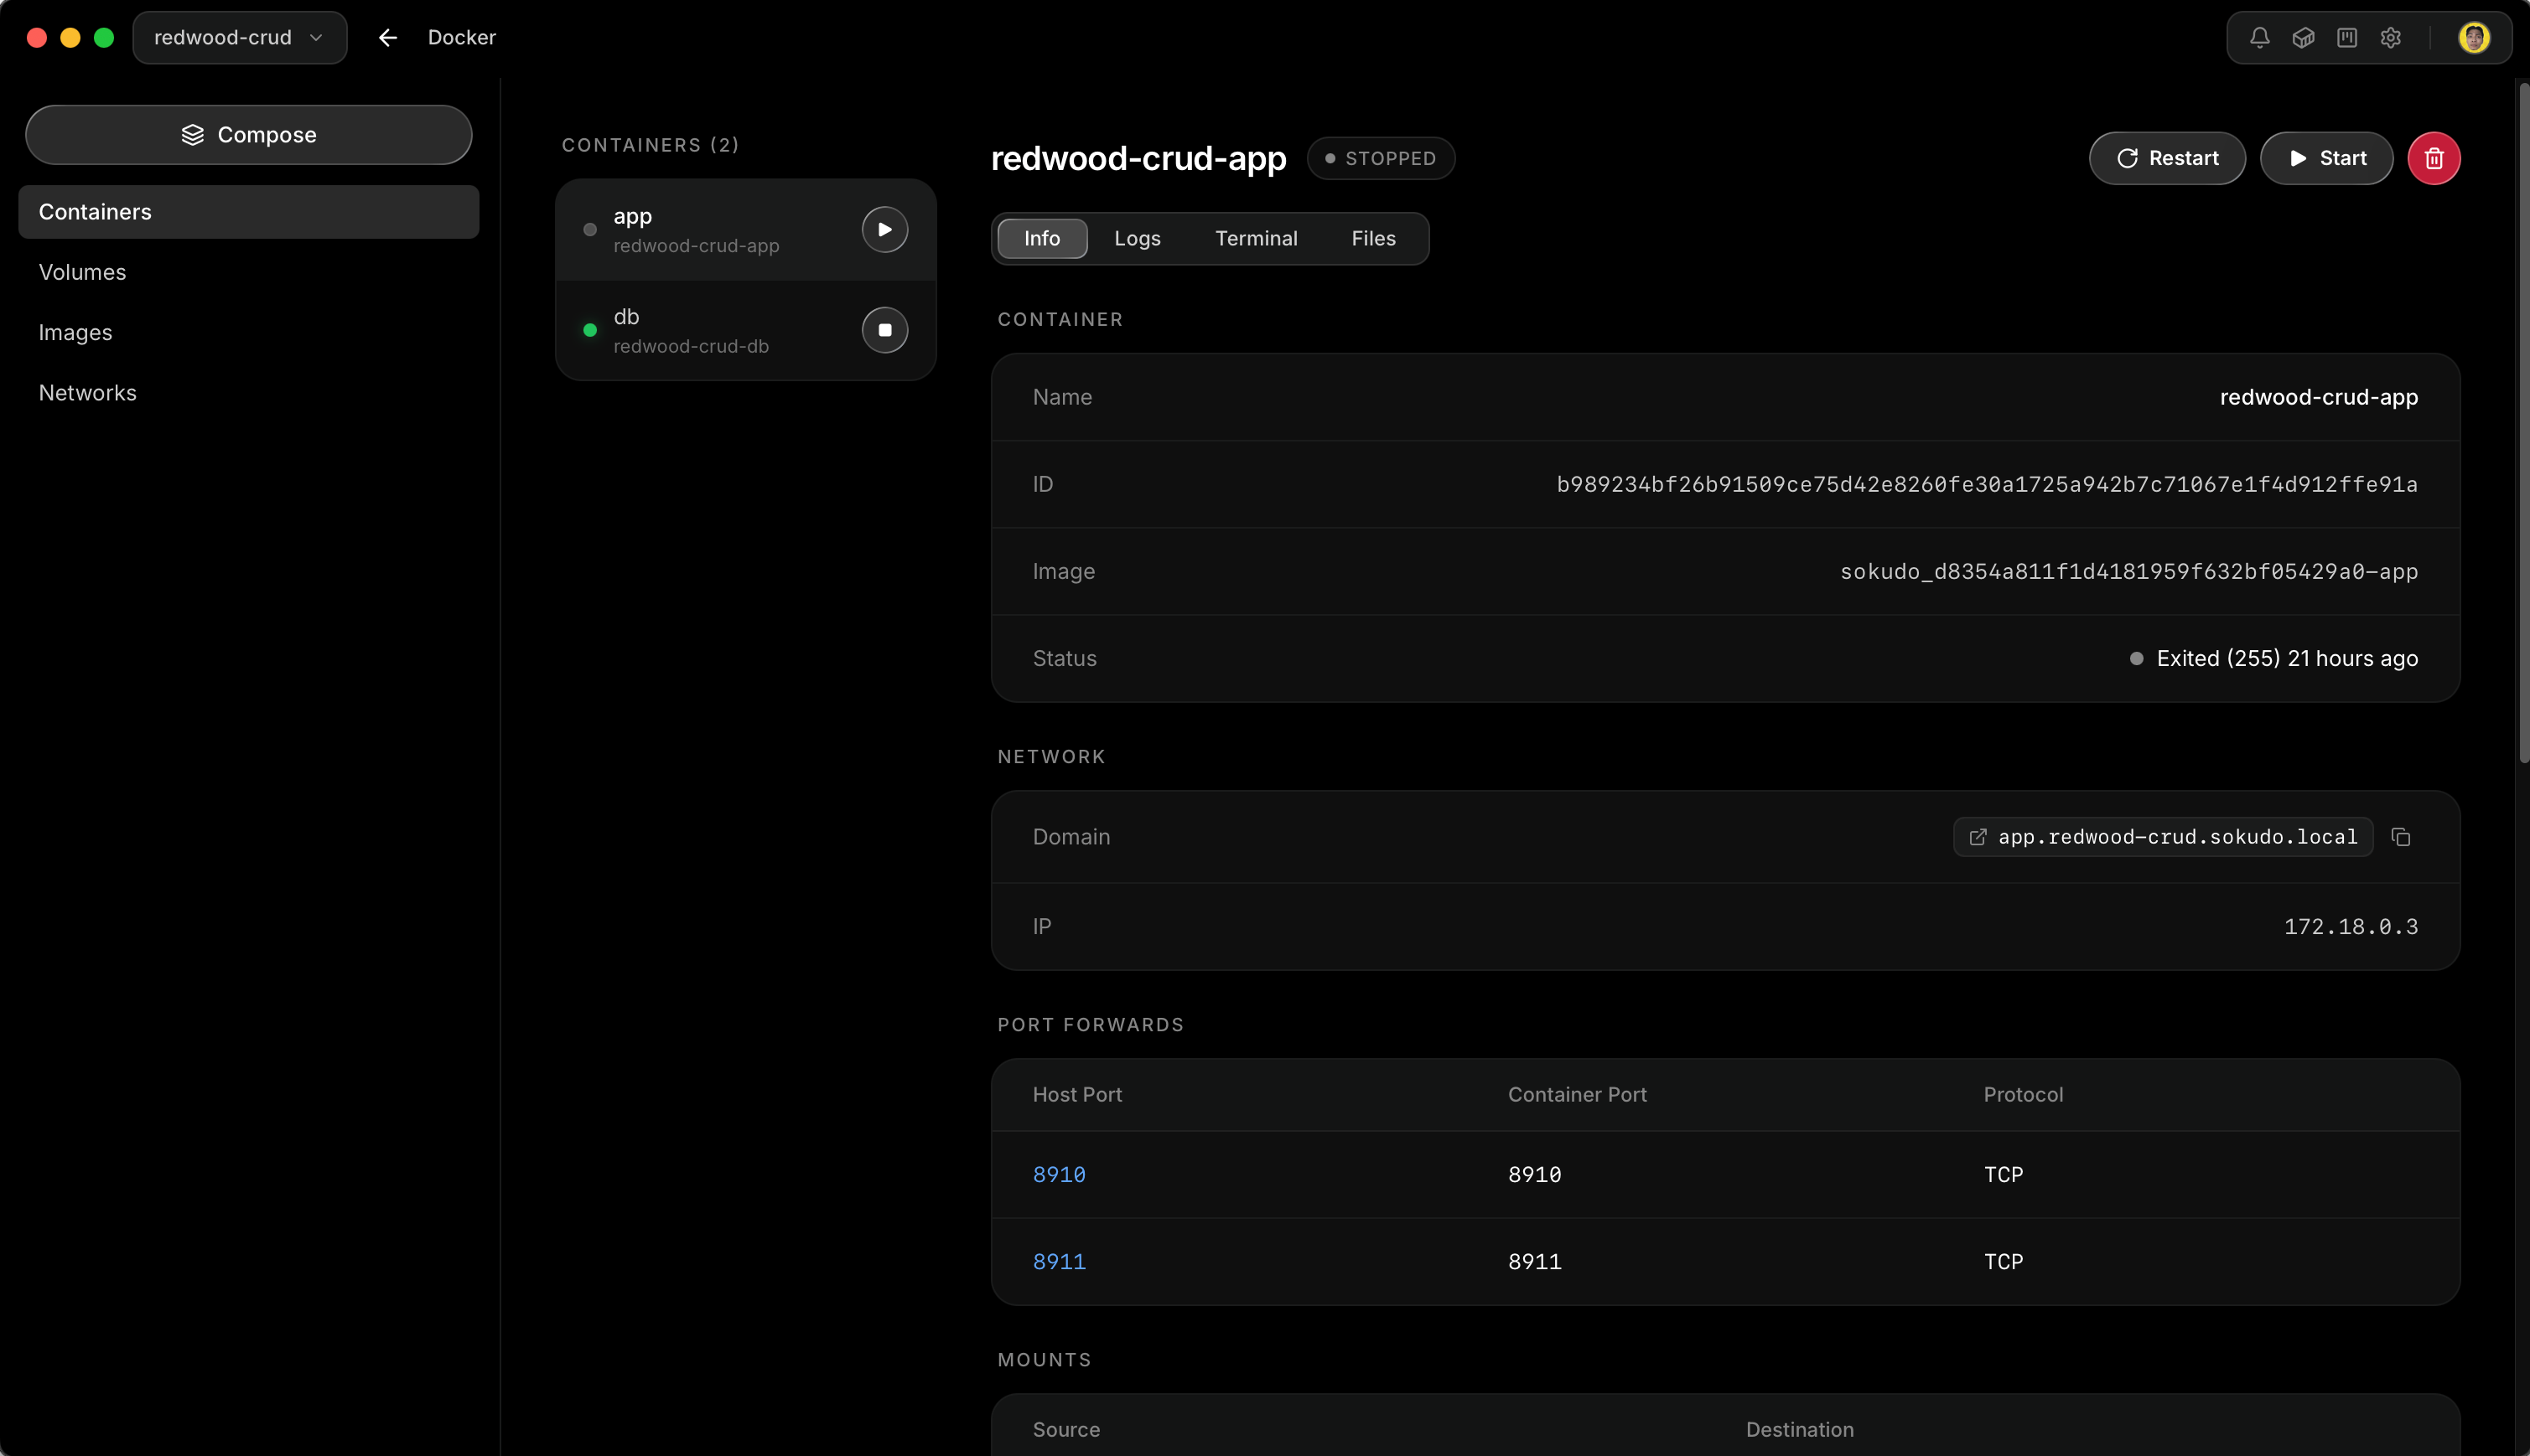Click the CONTAINERS (2) list heading
Viewport: 2530px width, 1456px height.
click(651, 145)
